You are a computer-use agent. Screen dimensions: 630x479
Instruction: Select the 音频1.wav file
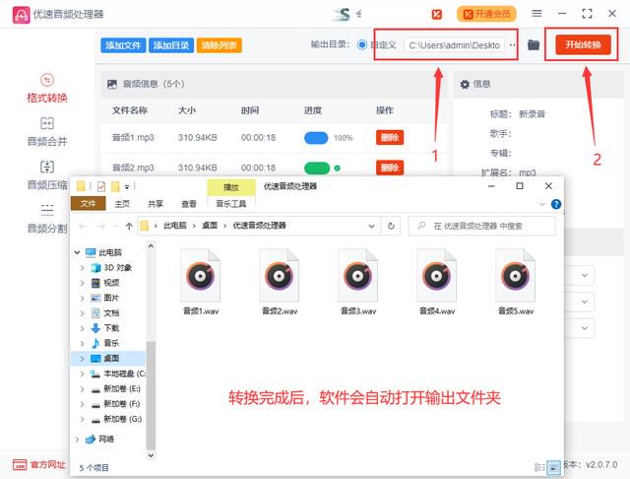point(201,282)
